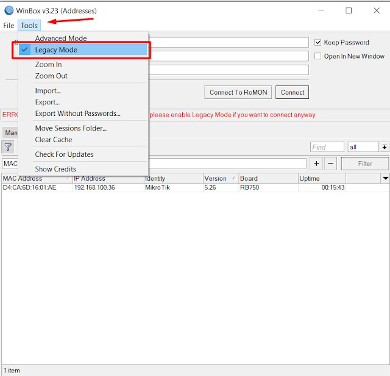Click the Managed tab behind the menu

[x=10, y=132]
